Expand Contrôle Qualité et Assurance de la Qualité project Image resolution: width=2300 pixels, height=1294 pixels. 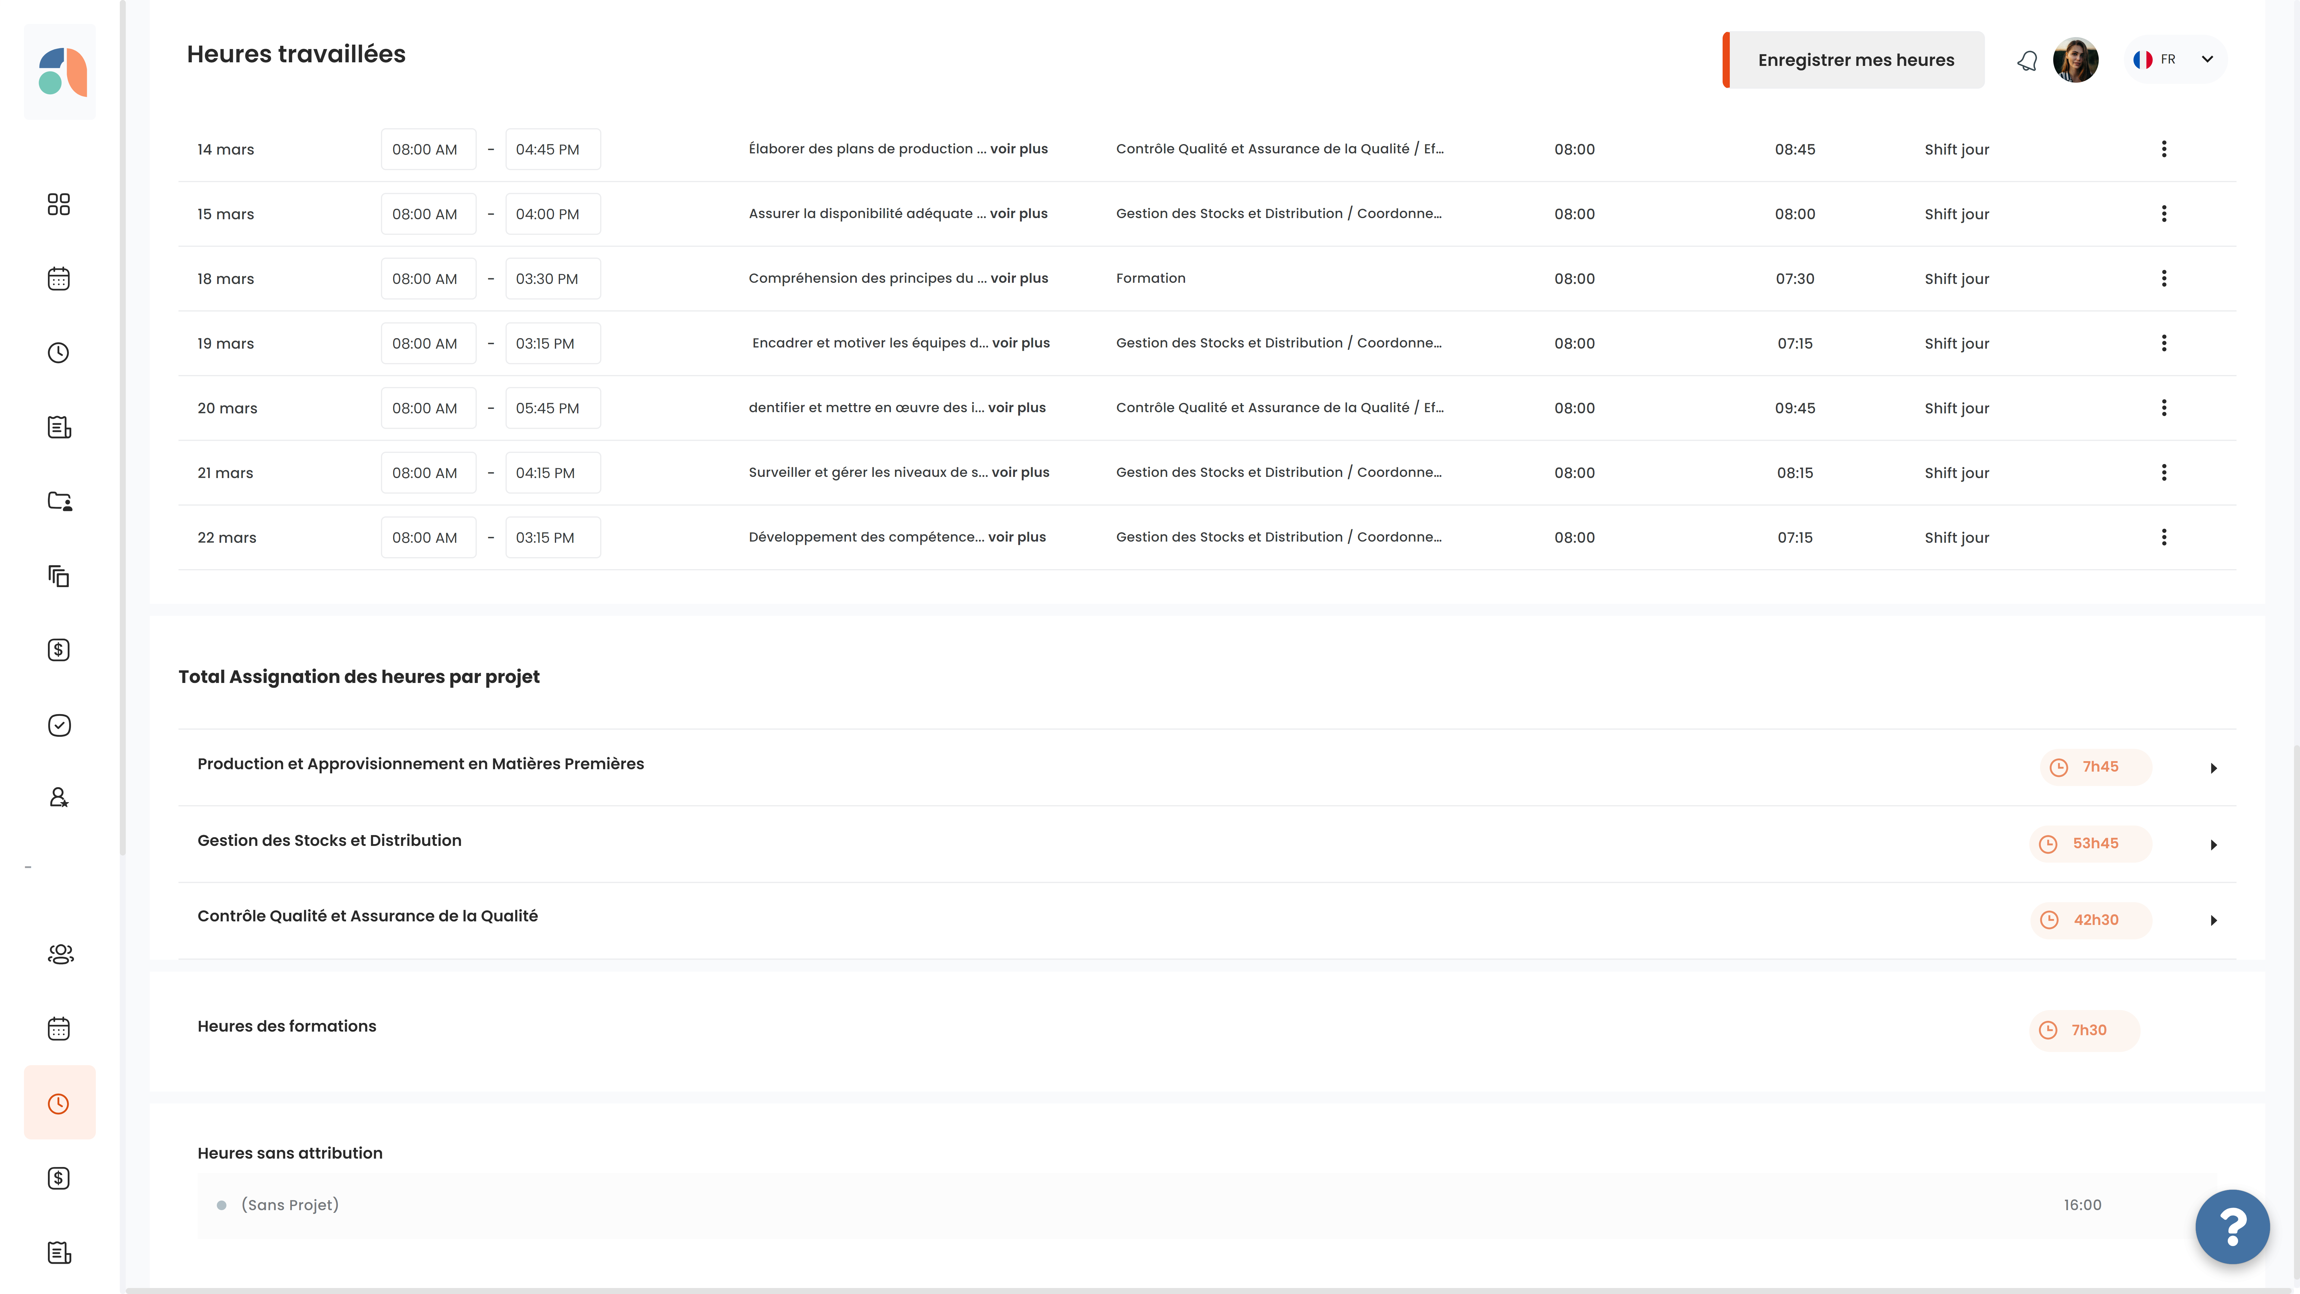tap(2213, 921)
